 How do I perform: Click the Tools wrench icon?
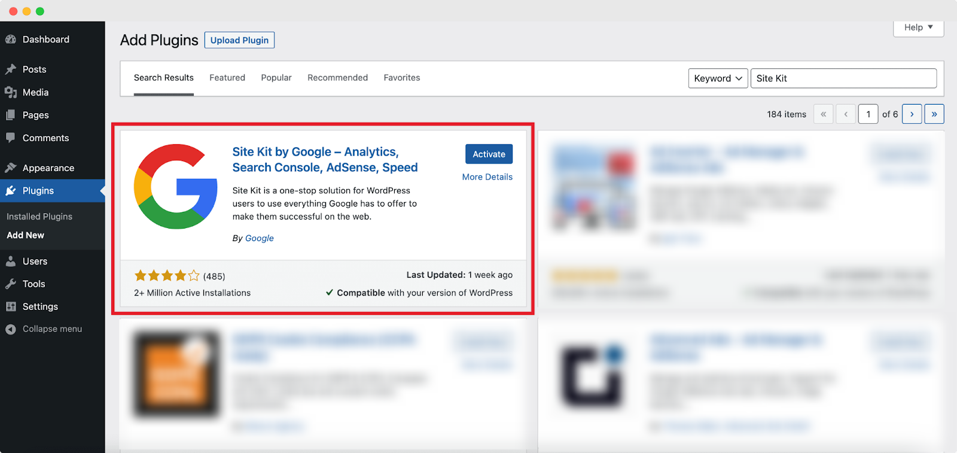point(11,284)
